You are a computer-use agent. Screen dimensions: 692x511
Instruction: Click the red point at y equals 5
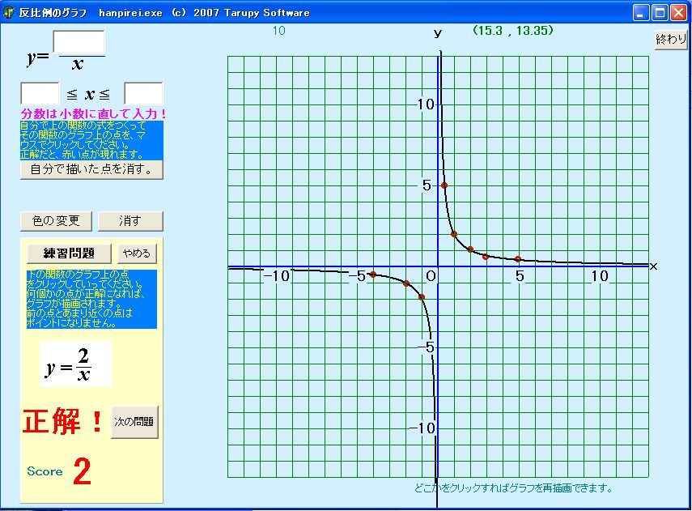(x=444, y=185)
